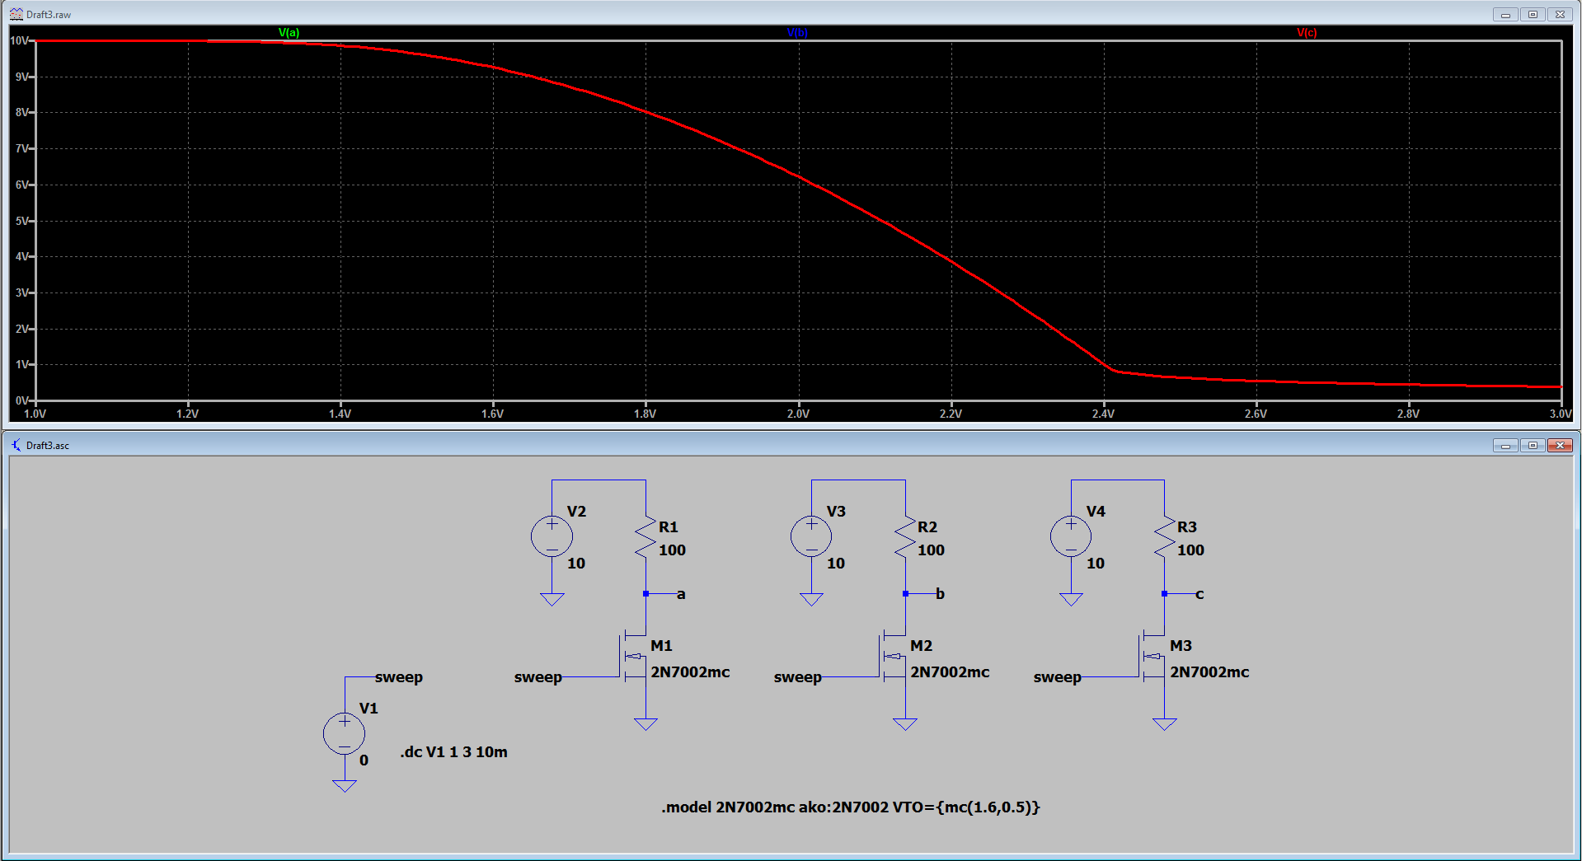This screenshot has height=861, width=1582.
Task: Click the ground symbol under M2 source
Action: coord(905,724)
